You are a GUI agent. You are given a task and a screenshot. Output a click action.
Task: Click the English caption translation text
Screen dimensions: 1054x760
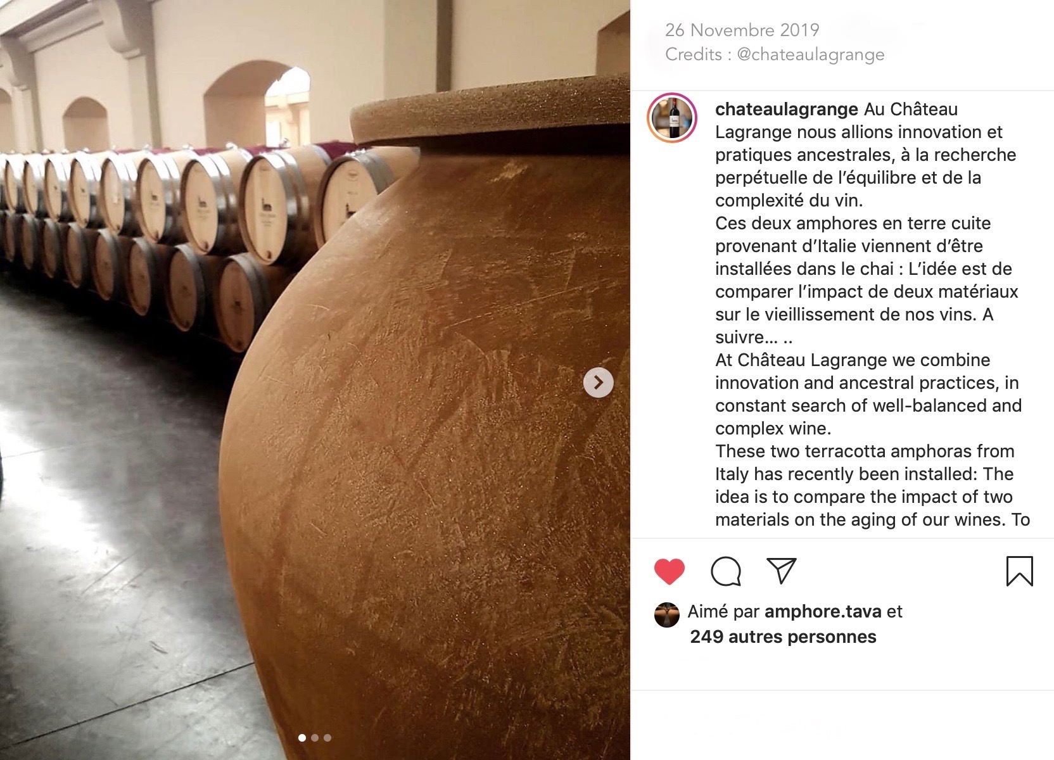coord(872,440)
